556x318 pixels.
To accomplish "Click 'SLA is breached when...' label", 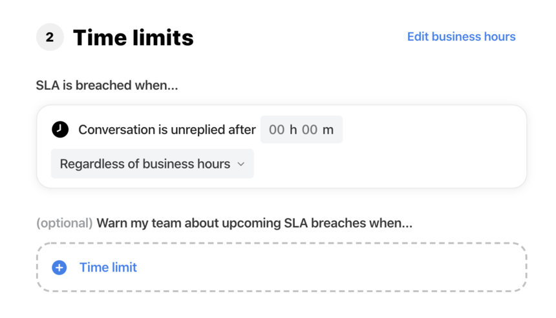I will pos(107,85).
